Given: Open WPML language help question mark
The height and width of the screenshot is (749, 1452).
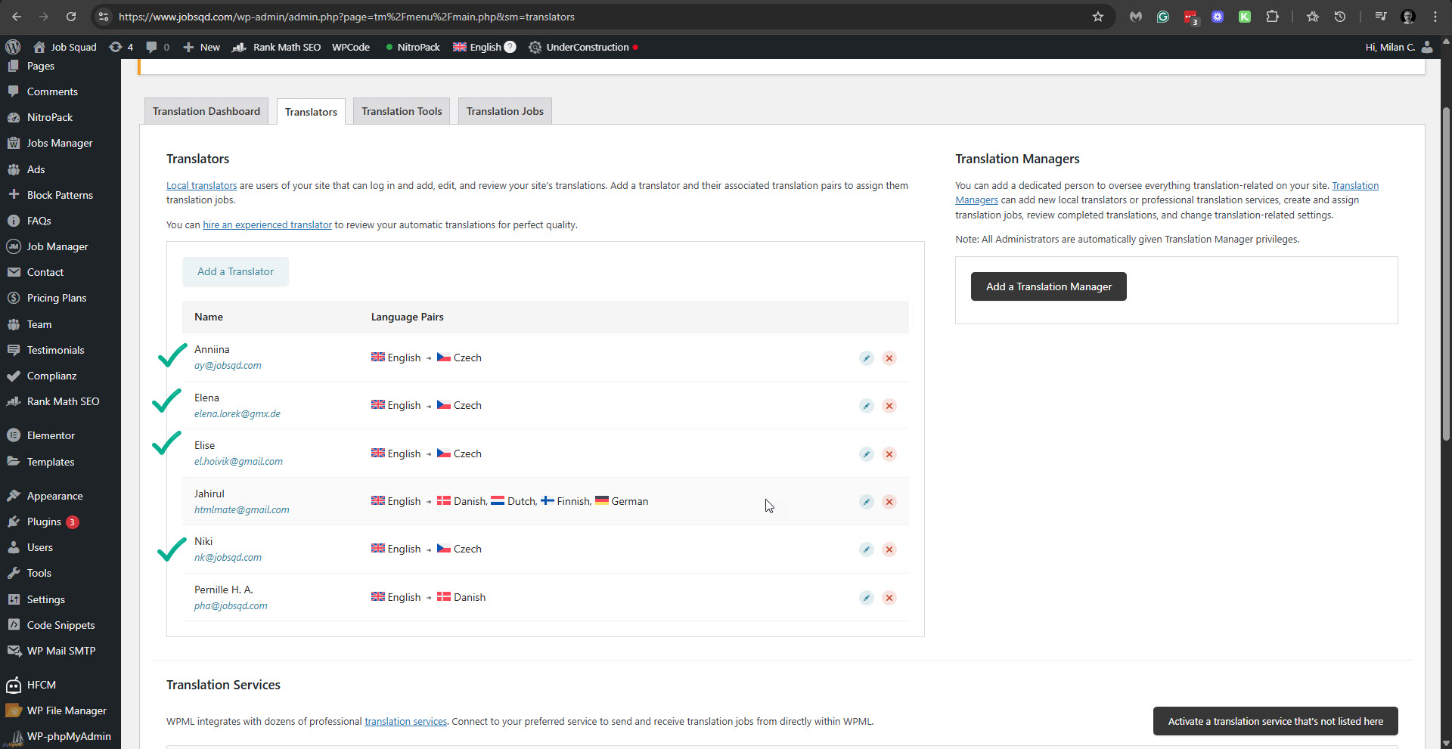Looking at the screenshot, I should [x=510, y=47].
